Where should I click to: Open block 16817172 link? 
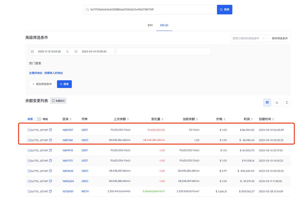[68, 161]
